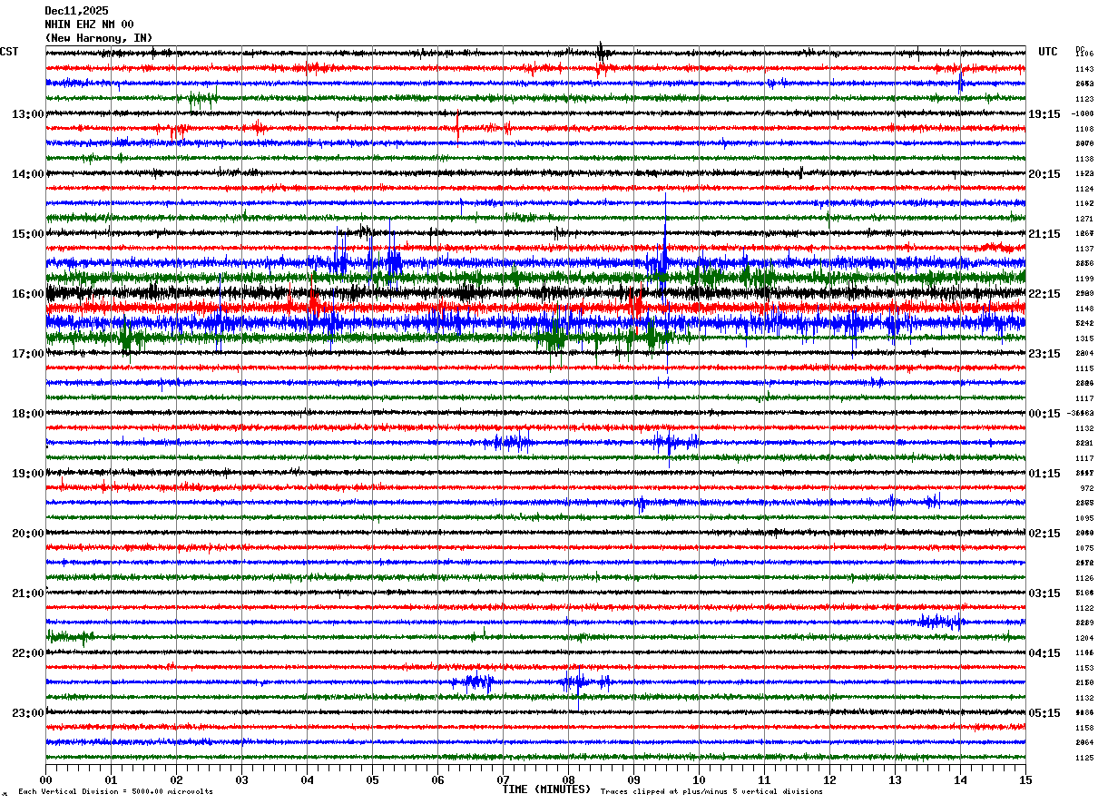Click the 18:00 CST time label
Image resolution: width=1098 pixels, height=804 pixels.
click(28, 414)
